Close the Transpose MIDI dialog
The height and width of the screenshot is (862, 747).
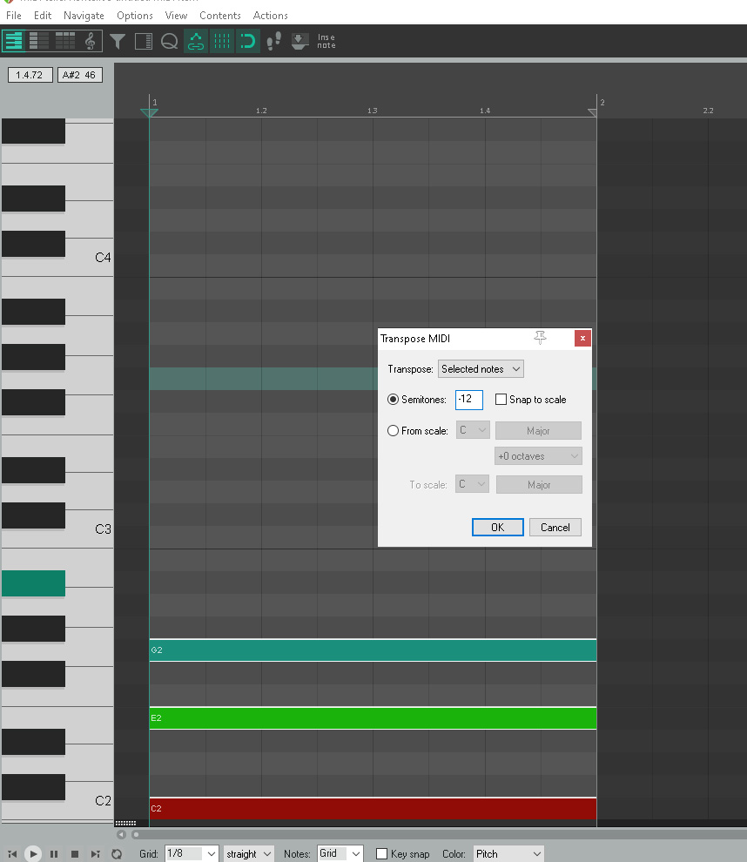[x=582, y=338]
